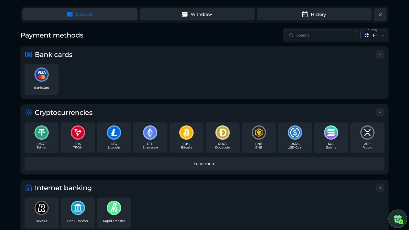The width and height of the screenshot is (409, 230).
Task: Choose USDT Tether as deposit method
Action: pyautogui.click(x=41, y=137)
